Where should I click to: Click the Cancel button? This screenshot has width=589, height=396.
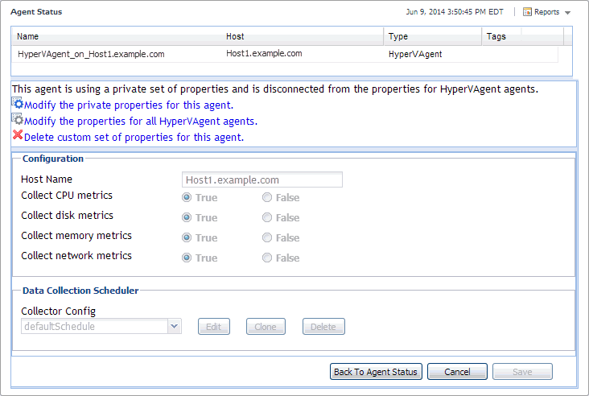(x=457, y=372)
